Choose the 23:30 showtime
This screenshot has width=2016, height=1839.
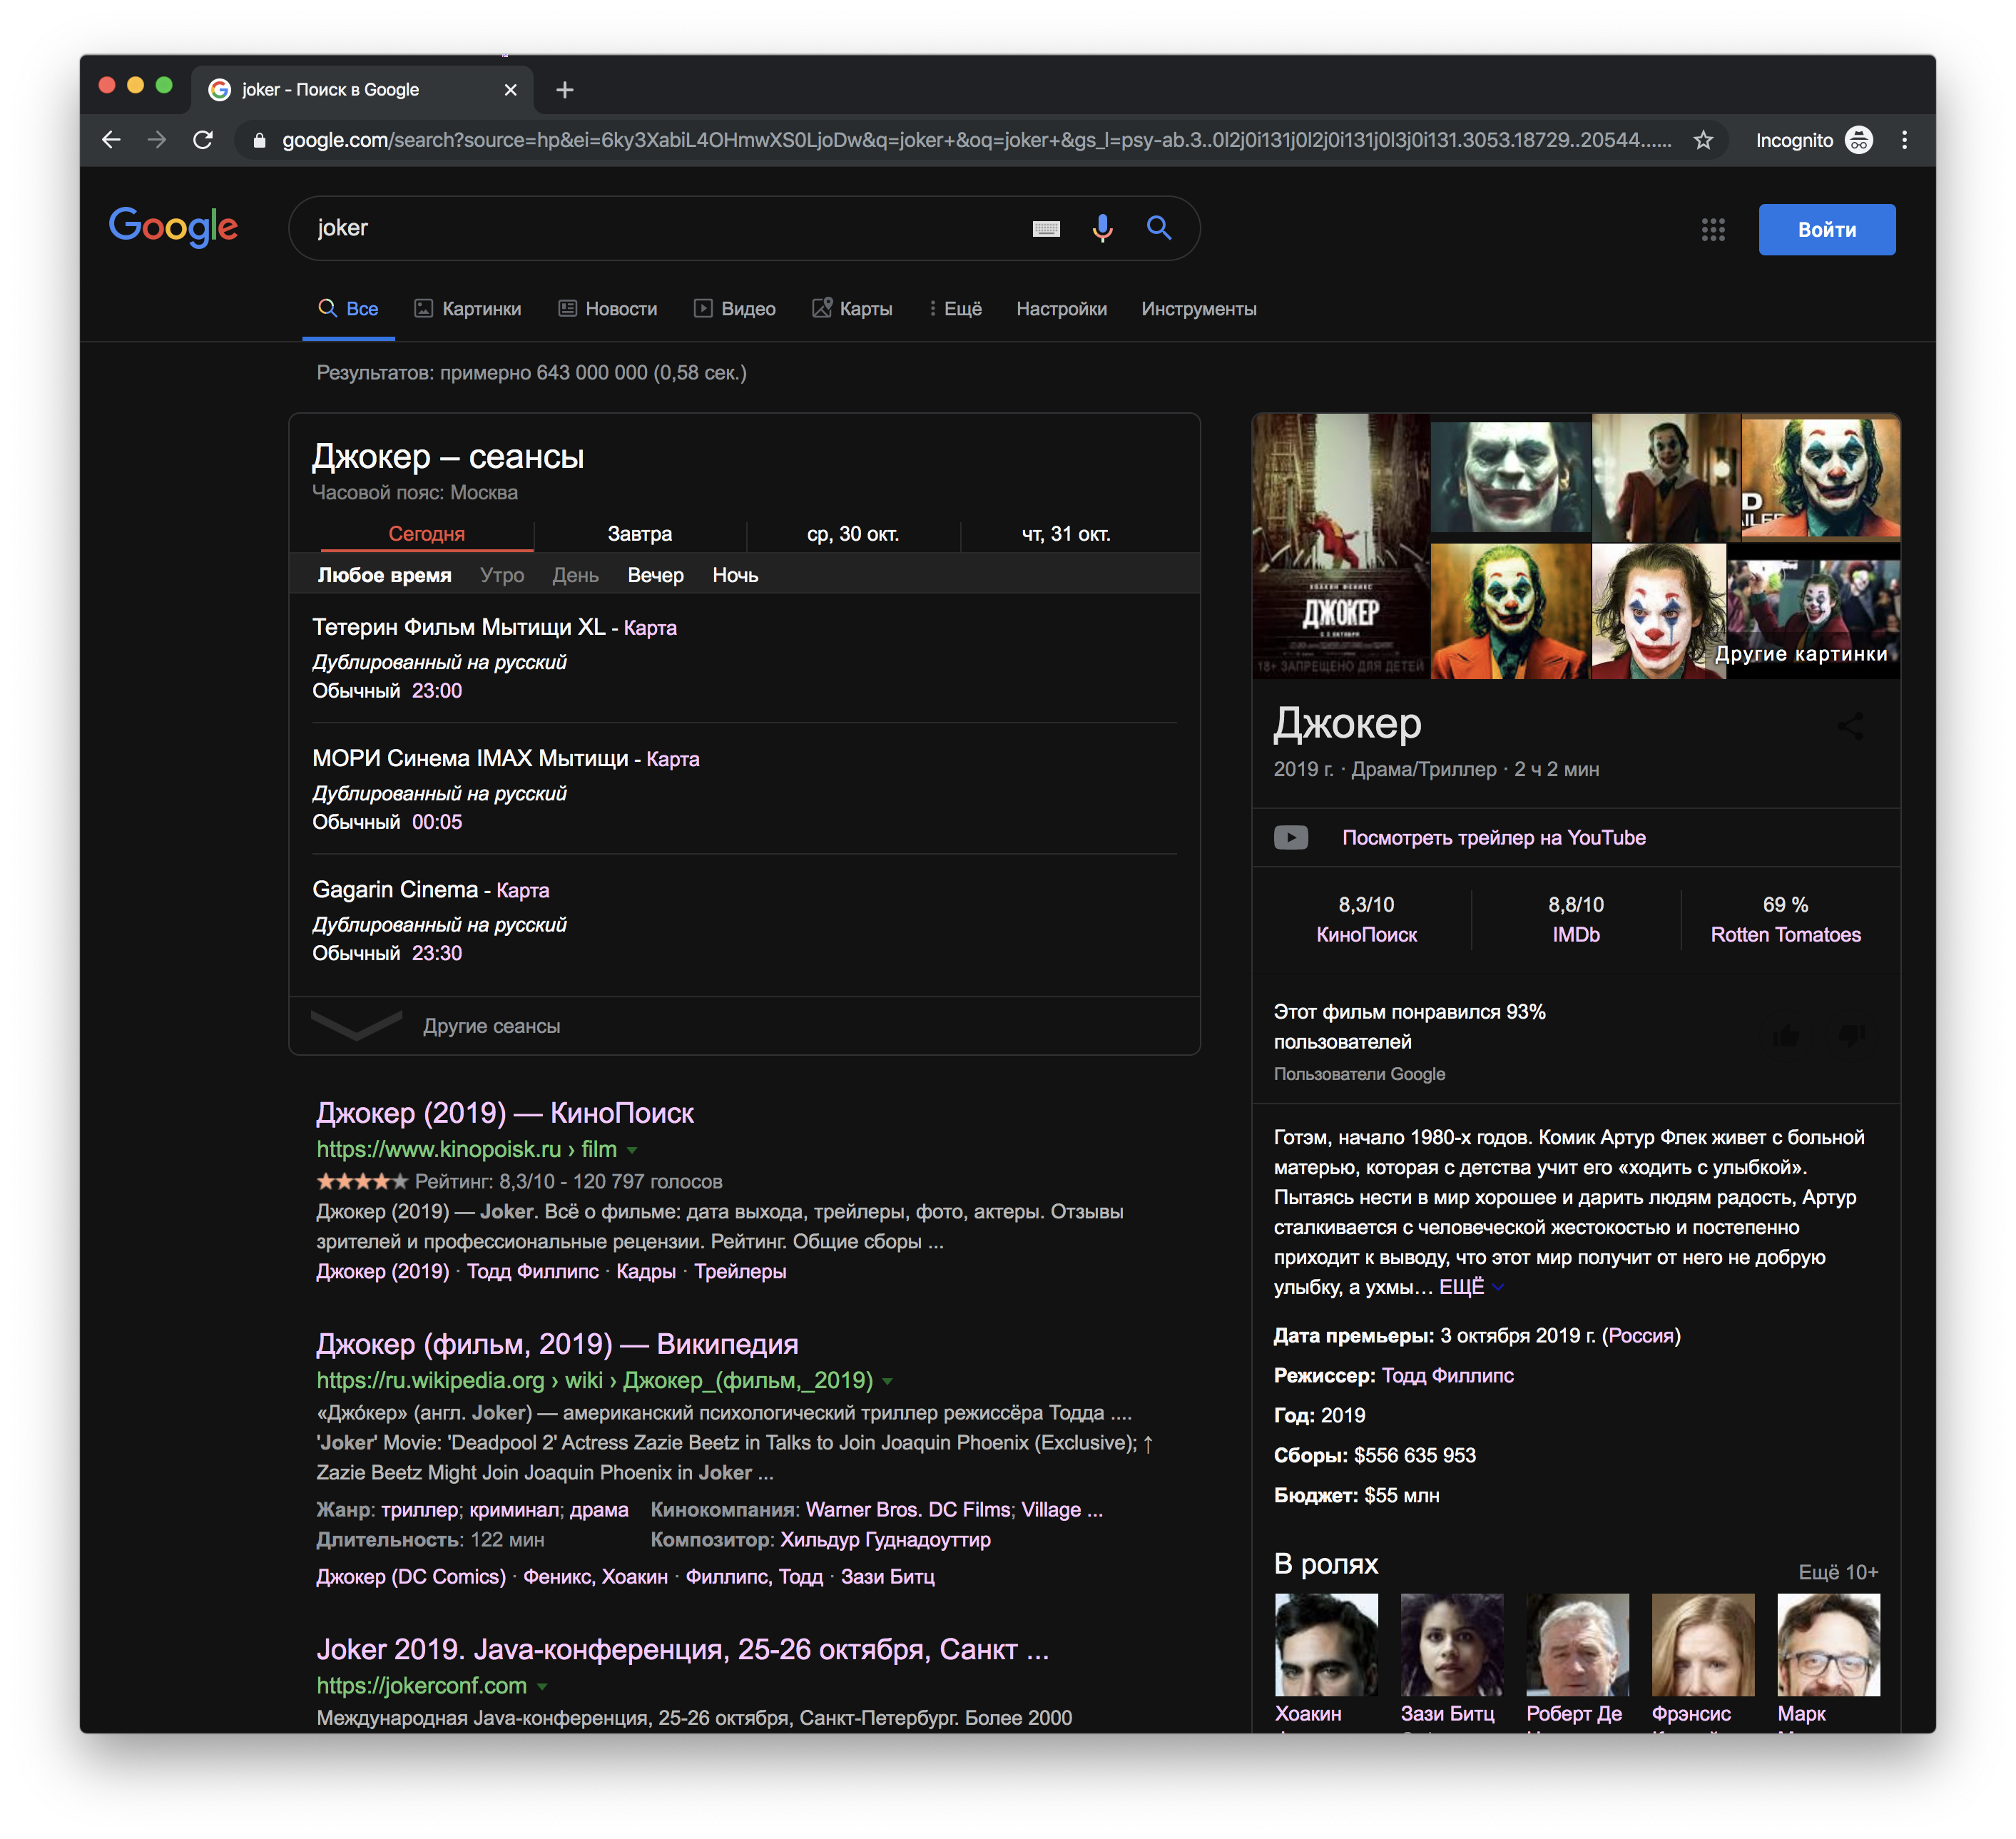point(437,953)
